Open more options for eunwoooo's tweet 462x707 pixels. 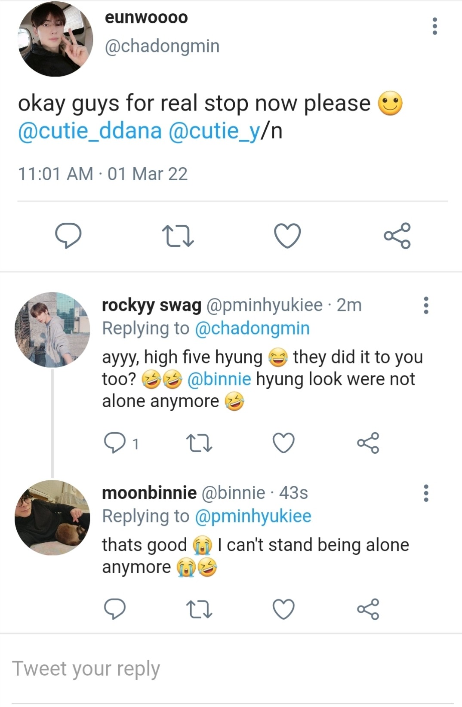point(435,26)
